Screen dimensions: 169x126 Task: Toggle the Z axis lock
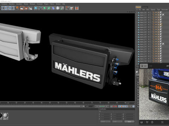pos(12,8)
